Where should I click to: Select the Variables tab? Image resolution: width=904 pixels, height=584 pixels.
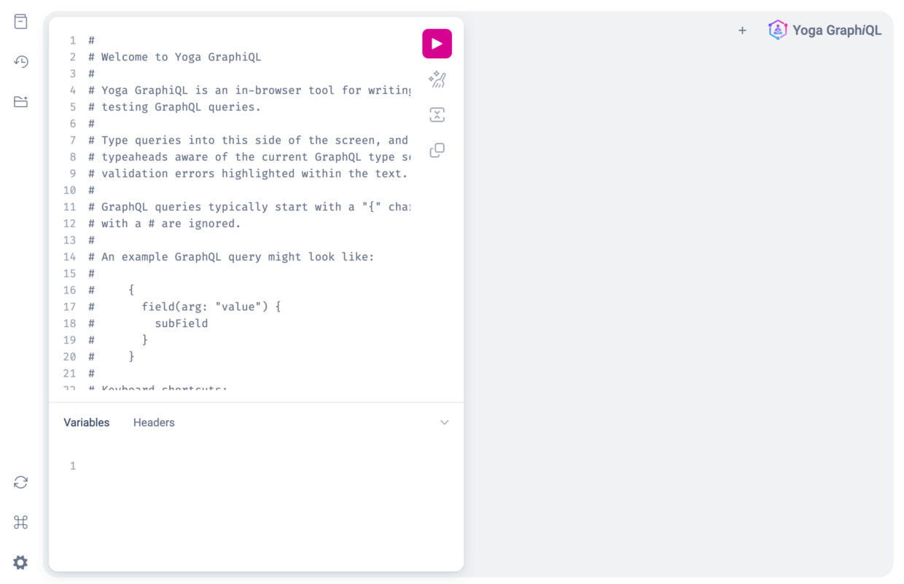point(86,422)
